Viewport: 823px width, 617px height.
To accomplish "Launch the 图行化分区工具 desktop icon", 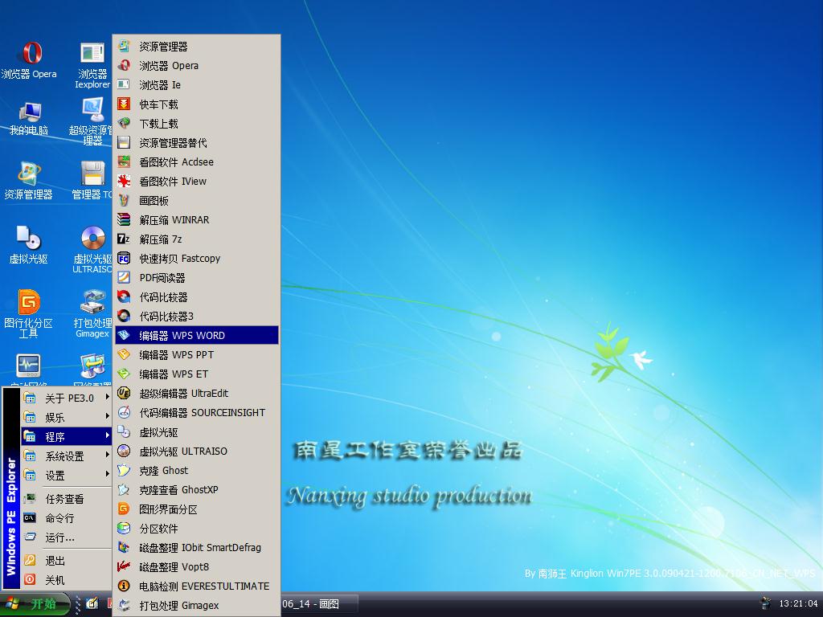I will (x=29, y=313).
